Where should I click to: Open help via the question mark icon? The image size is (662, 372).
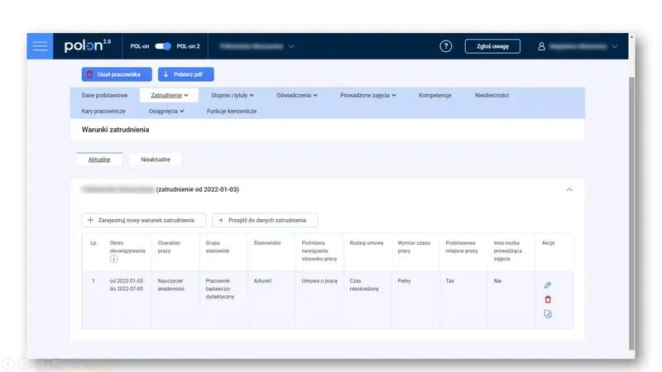coord(446,46)
